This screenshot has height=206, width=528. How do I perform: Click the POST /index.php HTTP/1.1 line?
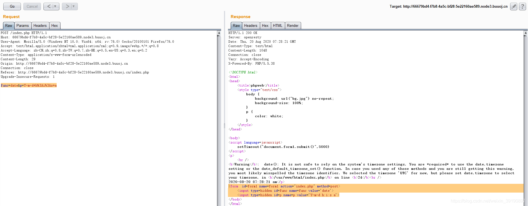(x=24, y=33)
